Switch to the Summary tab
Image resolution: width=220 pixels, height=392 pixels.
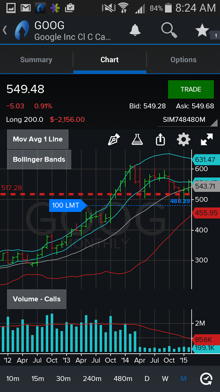click(x=36, y=60)
